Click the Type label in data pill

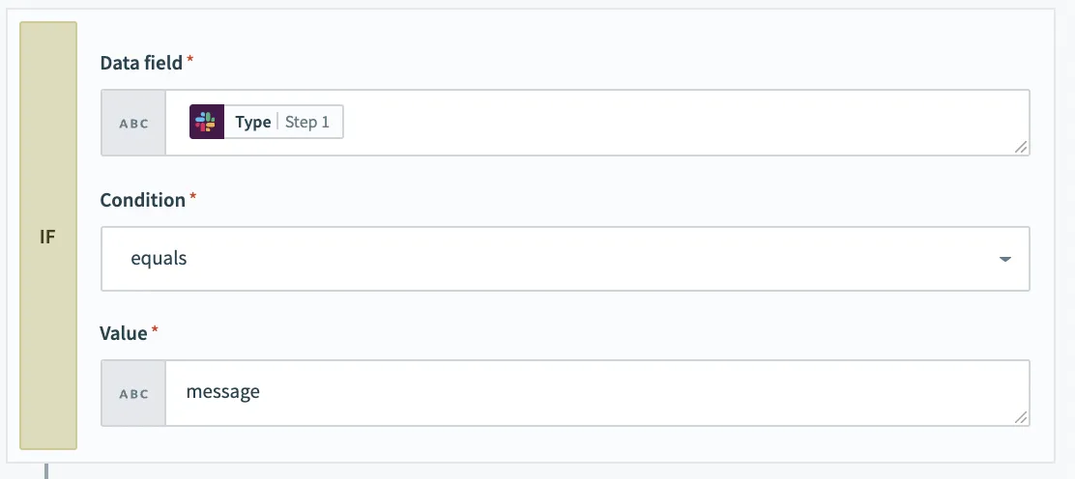click(x=252, y=123)
